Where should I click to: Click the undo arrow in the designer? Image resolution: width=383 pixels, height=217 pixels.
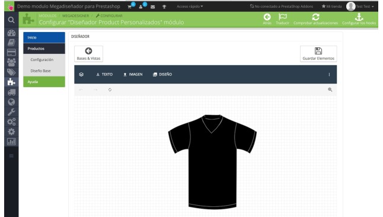click(x=81, y=90)
